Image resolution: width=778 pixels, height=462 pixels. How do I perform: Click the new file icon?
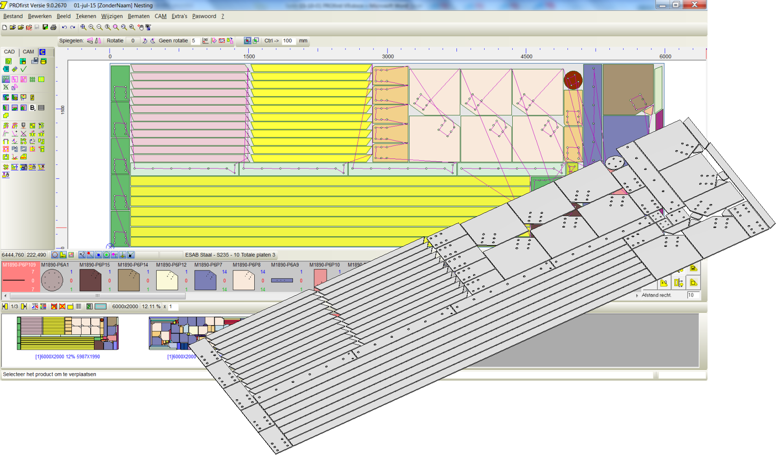pos(5,28)
